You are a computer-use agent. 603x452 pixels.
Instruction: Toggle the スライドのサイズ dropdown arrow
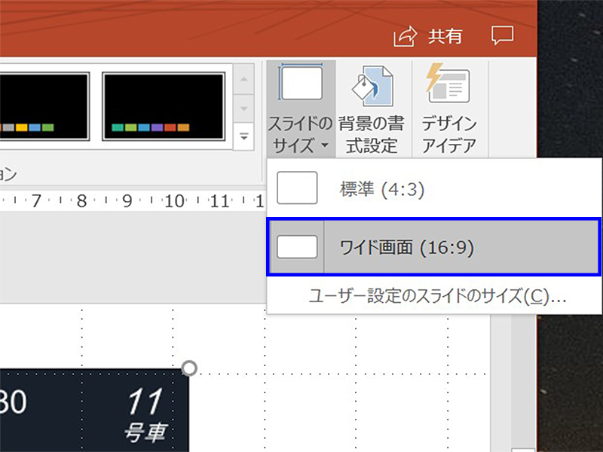(323, 145)
